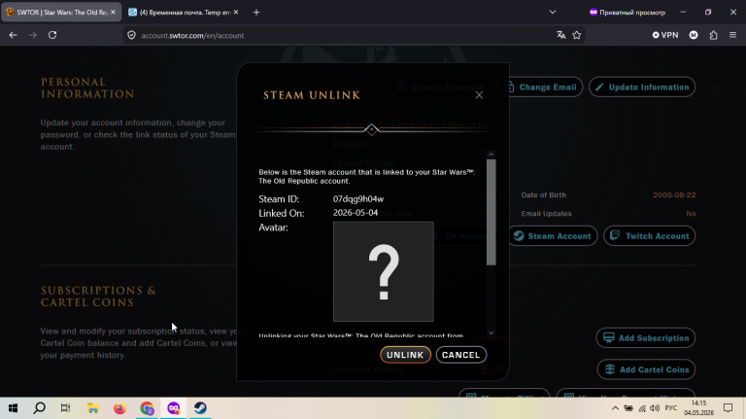
Task: Click the dialog scrollbar down arrow
Action: coord(491,332)
